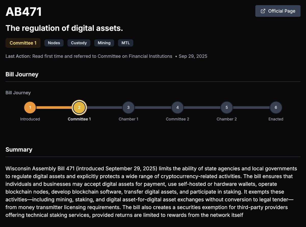
Task: Click step 3 Chamber 1 circle
Action: point(128,107)
